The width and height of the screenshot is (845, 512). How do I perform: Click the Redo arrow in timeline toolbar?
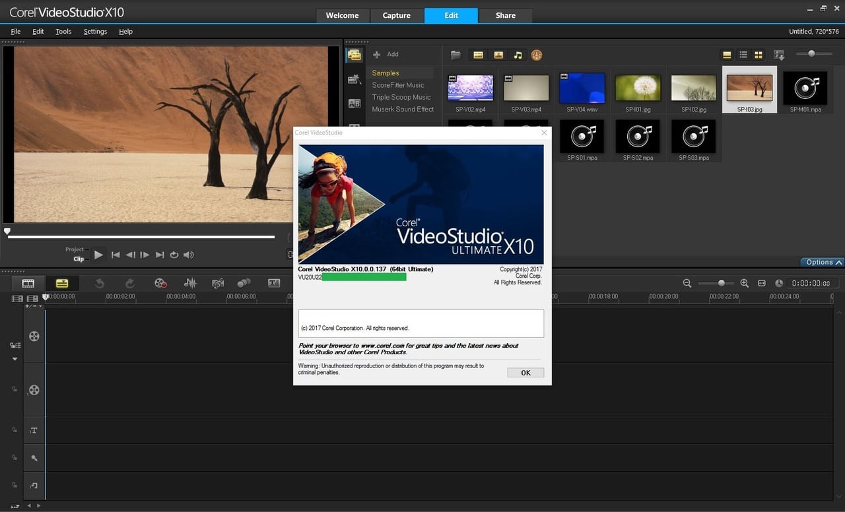(x=130, y=283)
